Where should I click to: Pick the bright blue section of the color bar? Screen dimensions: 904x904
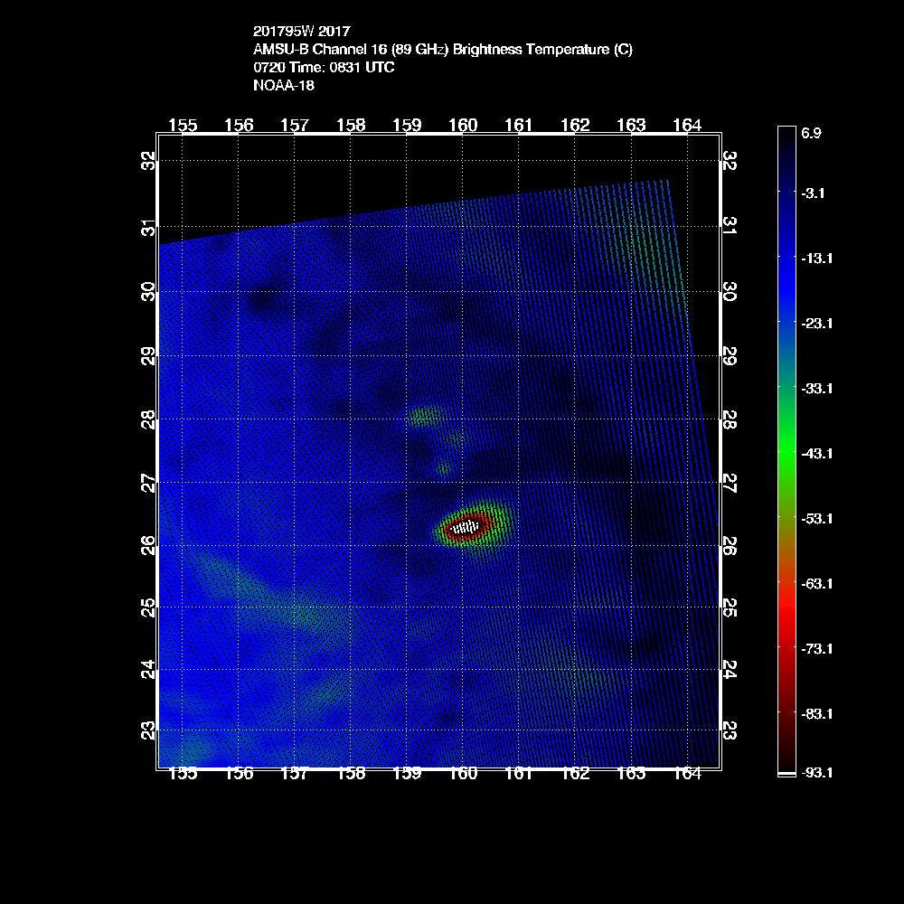[786, 271]
